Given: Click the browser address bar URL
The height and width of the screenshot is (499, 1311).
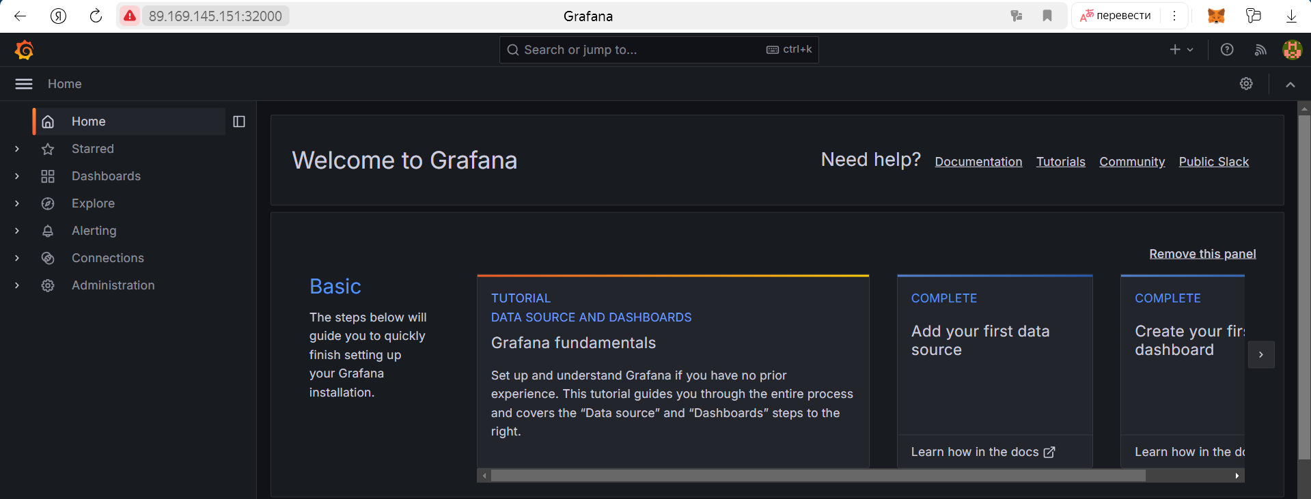Looking at the screenshot, I should 215,16.
